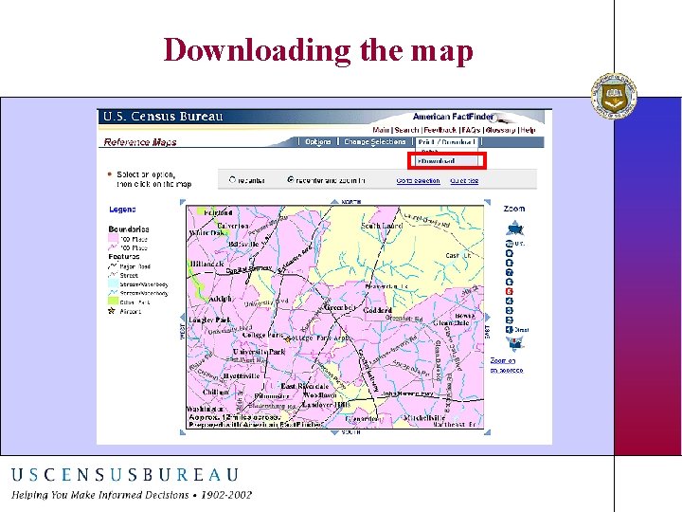Click Zoom on an address link

[x=506, y=365]
